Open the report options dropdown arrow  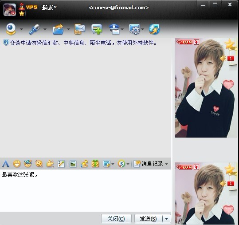[x=122, y=29]
